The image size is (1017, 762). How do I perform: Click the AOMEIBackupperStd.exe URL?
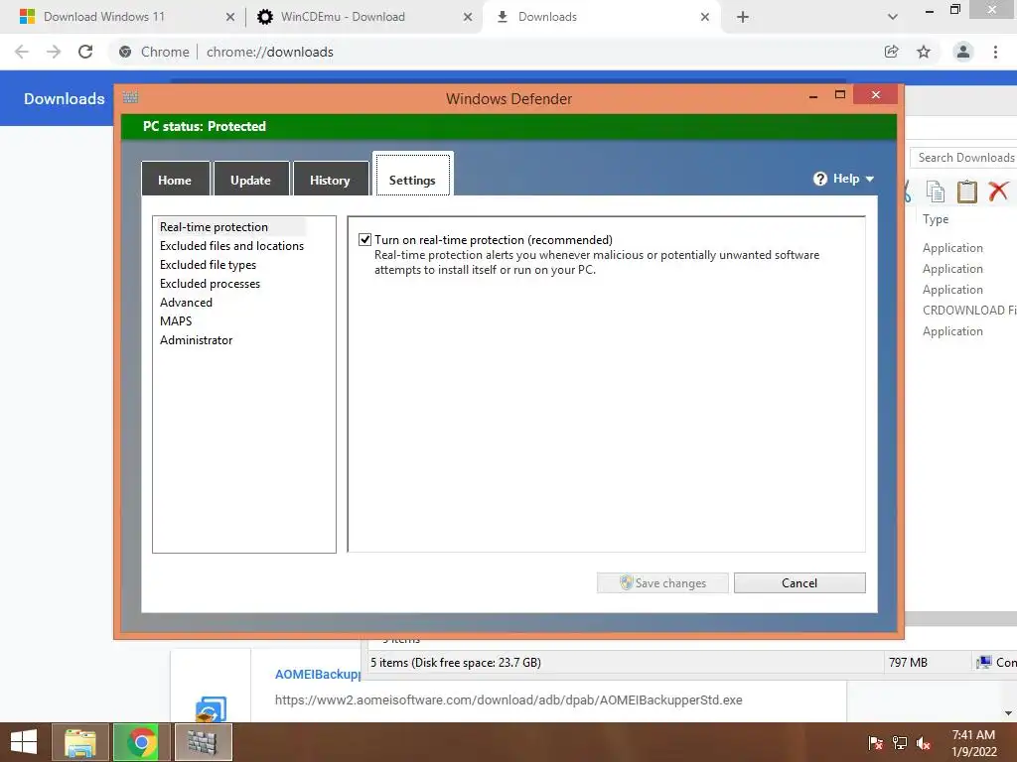(x=508, y=699)
